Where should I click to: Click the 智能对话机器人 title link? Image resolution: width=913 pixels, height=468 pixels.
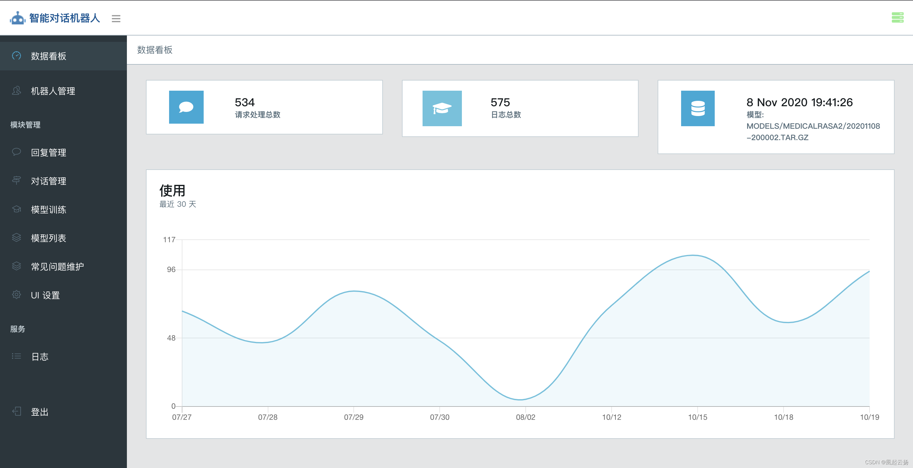pyautogui.click(x=64, y=18)
